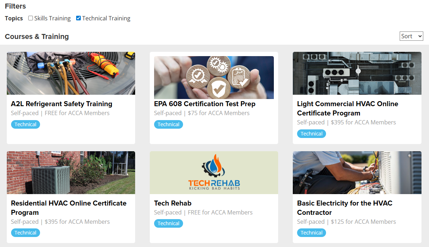Click Technical tag under EPA 608 course
Viewport: 429px width, 247px height.
click(x=168, y=124)
